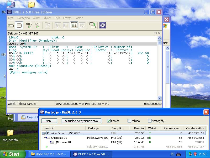Click the select drive toolbar icon
Screen dimensions: 210x158
click(11, 26)
